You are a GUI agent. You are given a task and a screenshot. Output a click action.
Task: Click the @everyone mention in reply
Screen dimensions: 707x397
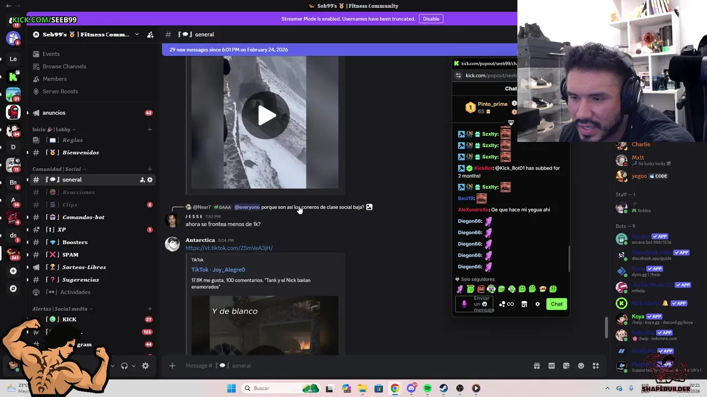coord(247,207)
